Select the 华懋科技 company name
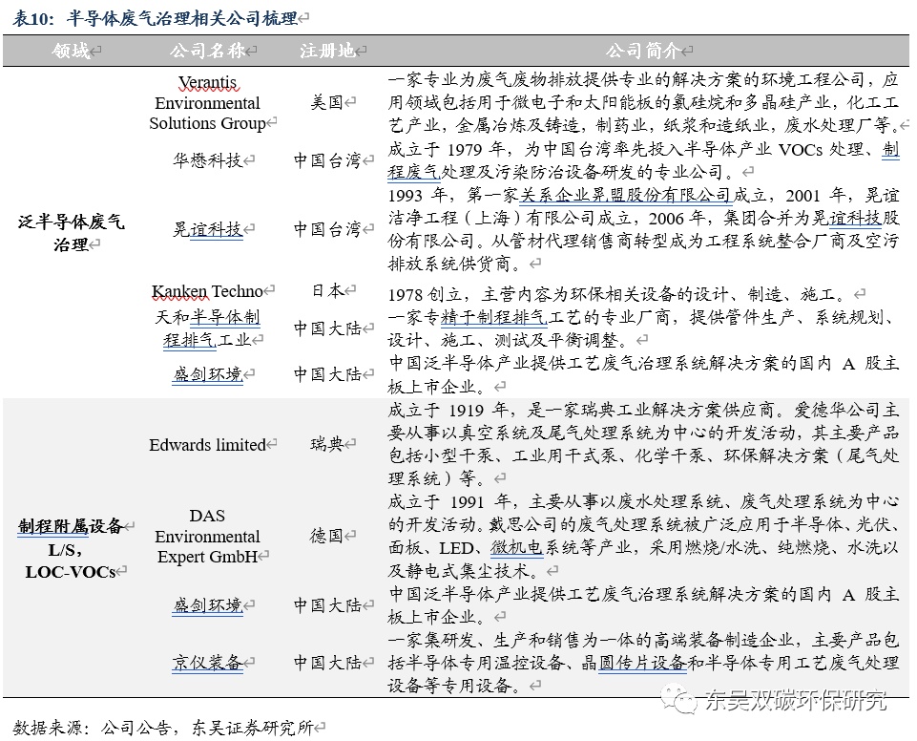 [x=208, y=159]
